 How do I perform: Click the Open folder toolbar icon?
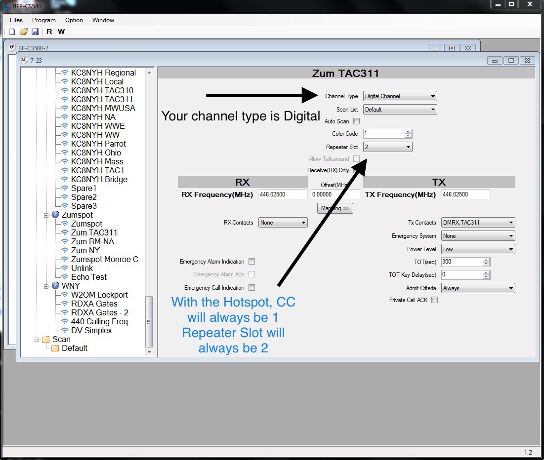[x=23, y=32]
